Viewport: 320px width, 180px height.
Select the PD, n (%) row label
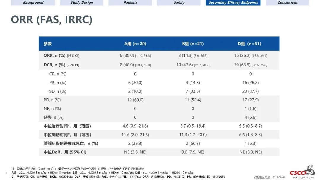[52, 100]
